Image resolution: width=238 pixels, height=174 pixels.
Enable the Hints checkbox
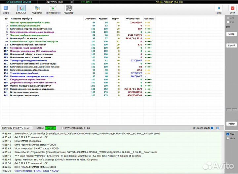[227, 139]
